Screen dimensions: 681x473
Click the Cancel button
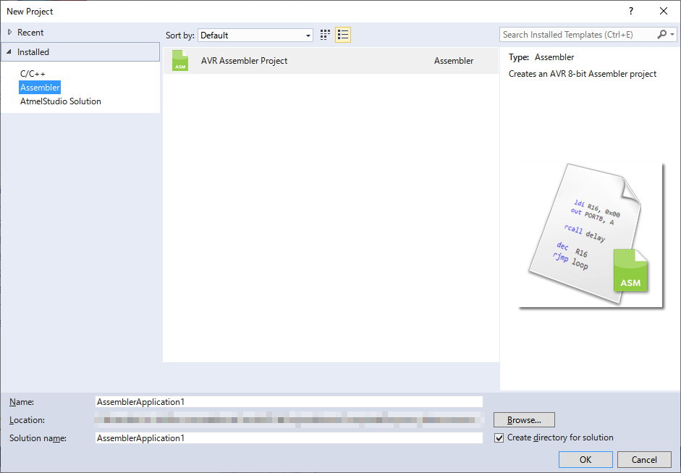point(644,459)
